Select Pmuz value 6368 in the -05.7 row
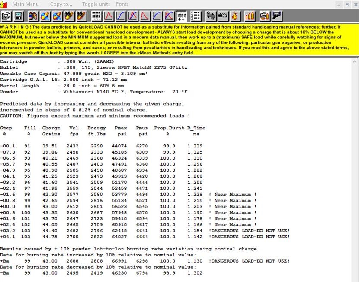This screenshot has width=359, height=282. 142,164
